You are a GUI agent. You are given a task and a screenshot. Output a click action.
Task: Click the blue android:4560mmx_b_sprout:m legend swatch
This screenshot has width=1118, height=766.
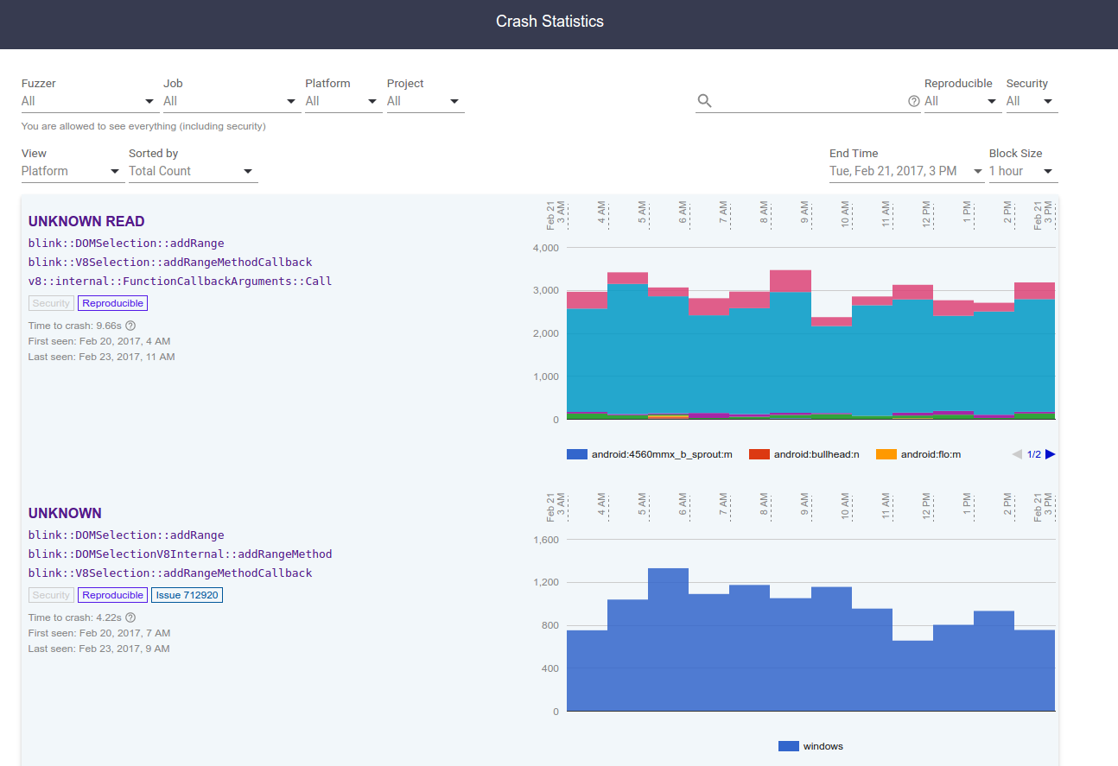coord(576,454)
